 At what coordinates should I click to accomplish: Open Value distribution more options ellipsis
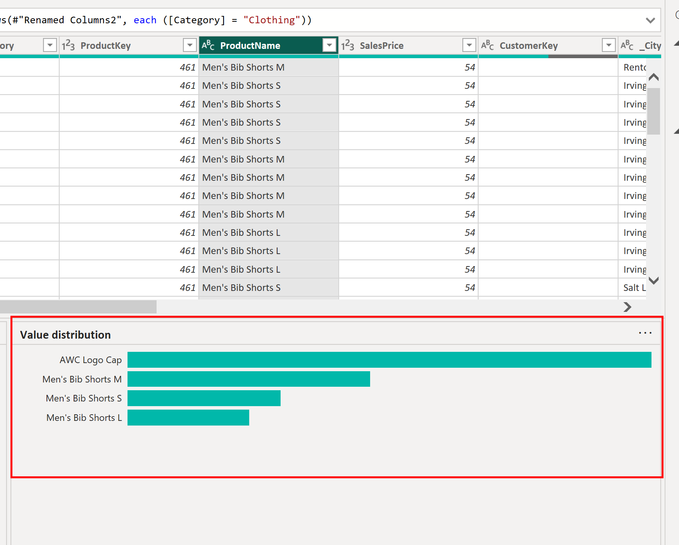(x=645, y=333)
